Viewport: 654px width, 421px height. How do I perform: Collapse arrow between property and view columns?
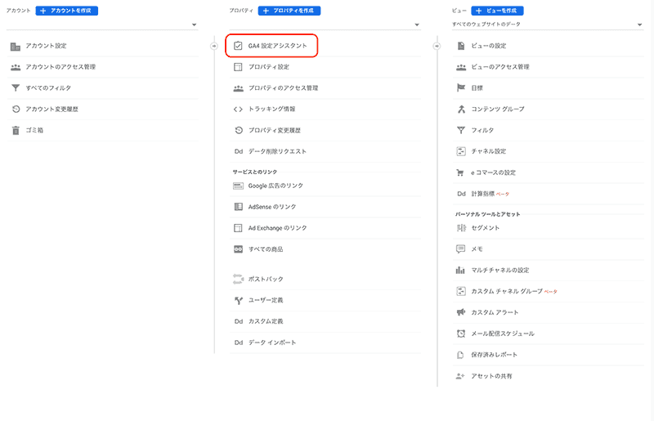pos(437,46)
